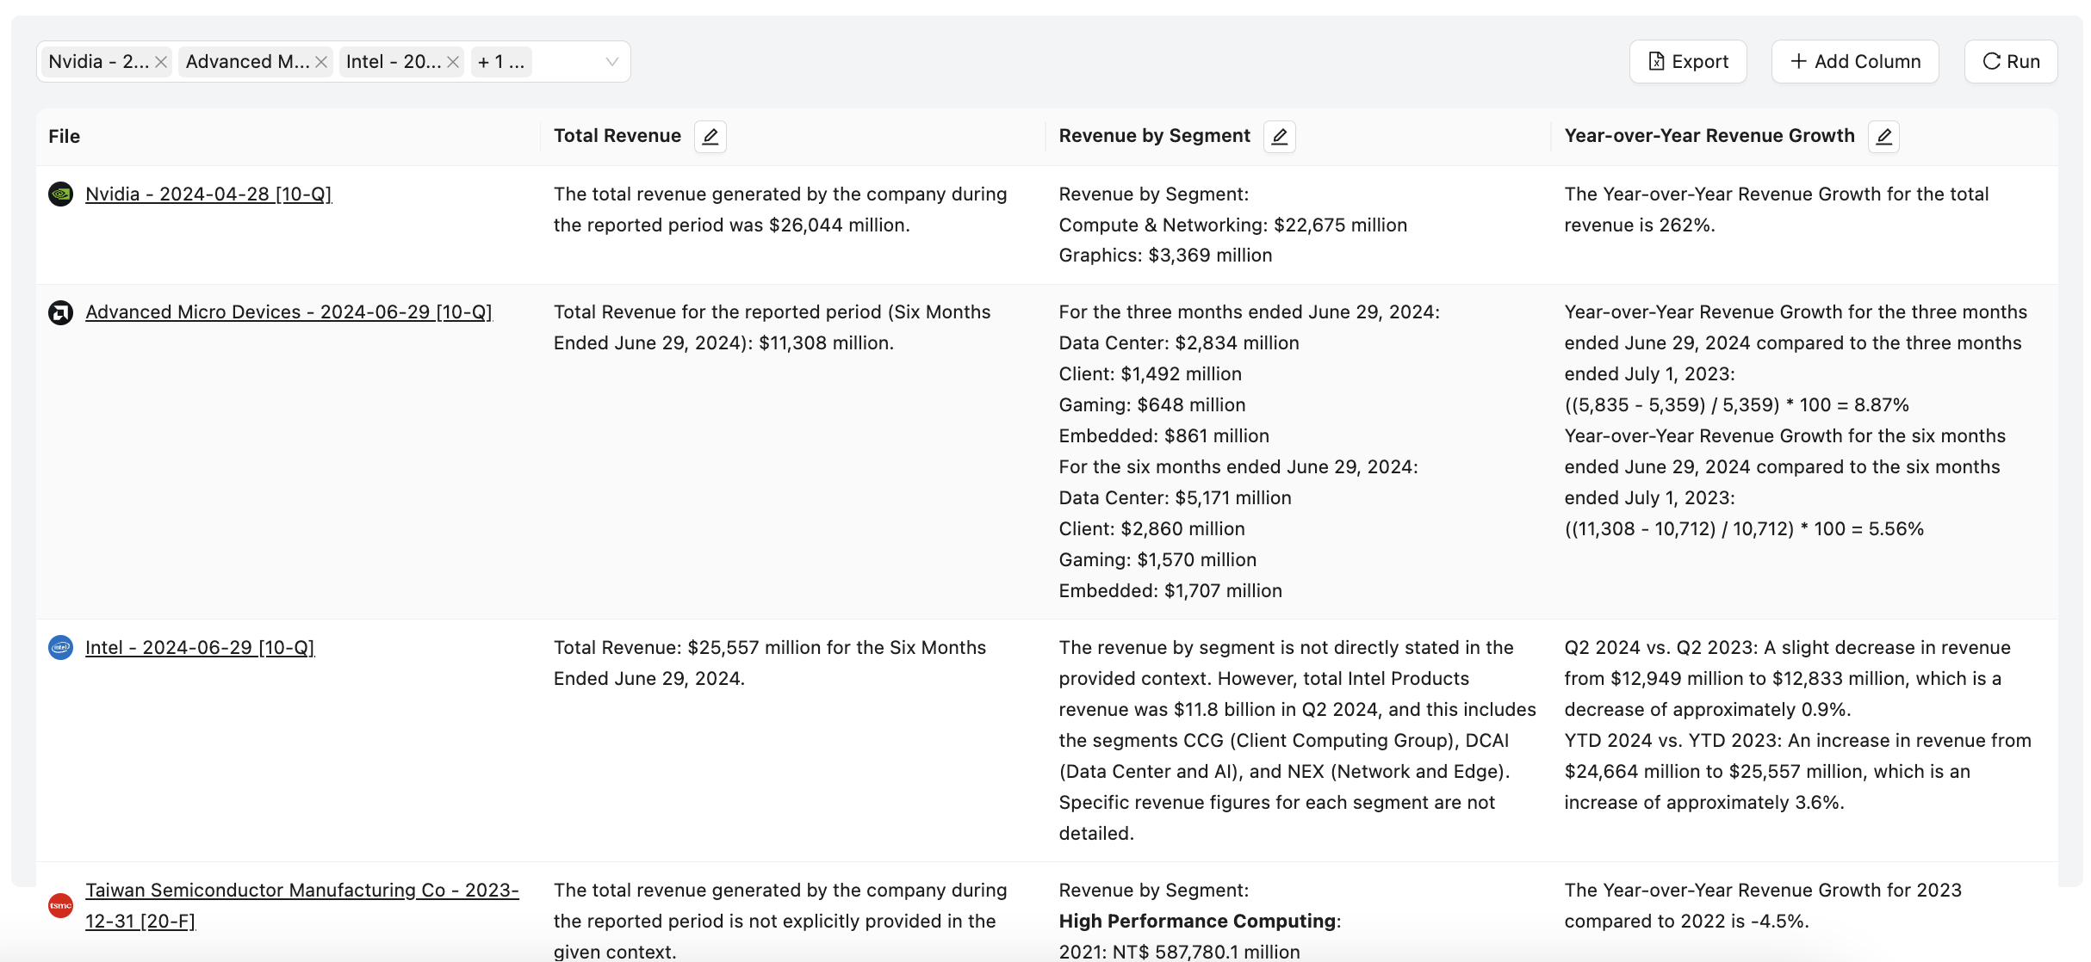Edit the Total Revenue column prompt

[x=710, y=136]
